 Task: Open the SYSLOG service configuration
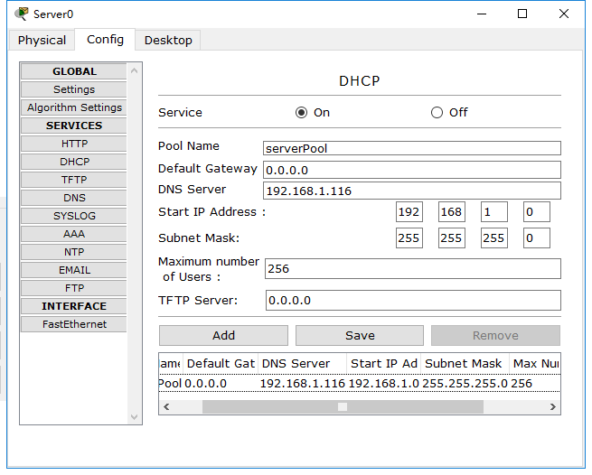[x=74, y=216]
